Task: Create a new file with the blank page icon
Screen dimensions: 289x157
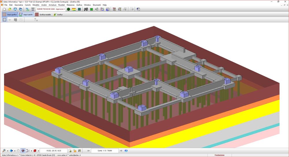Action: click(x=4, y=9)
